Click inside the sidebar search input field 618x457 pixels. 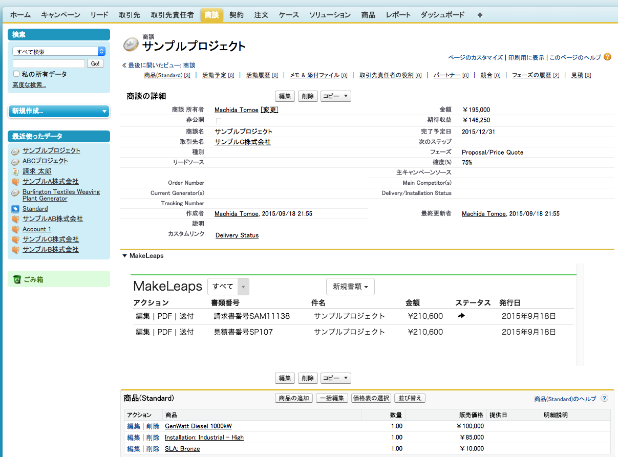point(49,63)
